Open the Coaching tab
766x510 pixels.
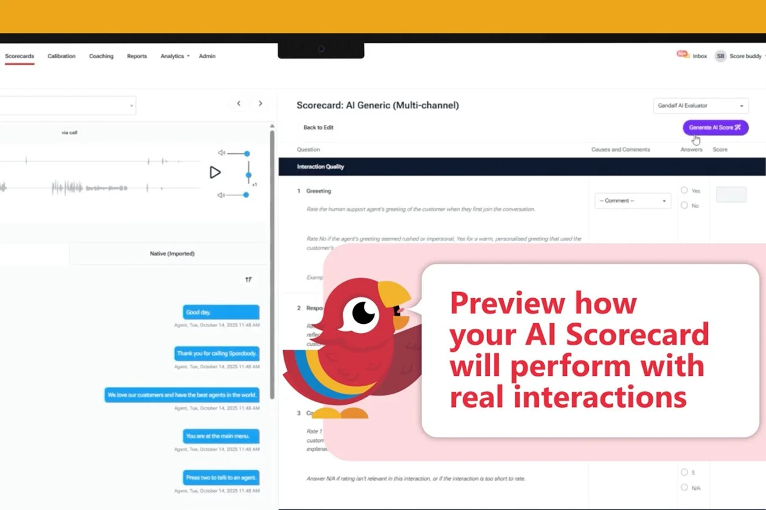pyautogui.click(x=101, y=56)
